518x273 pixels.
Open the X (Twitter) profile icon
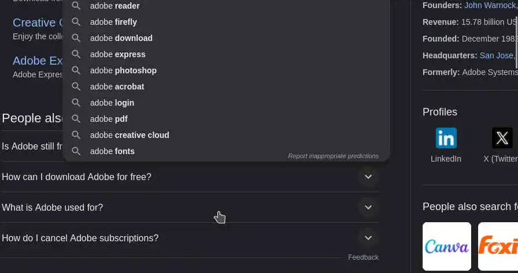tap(502, 139)
